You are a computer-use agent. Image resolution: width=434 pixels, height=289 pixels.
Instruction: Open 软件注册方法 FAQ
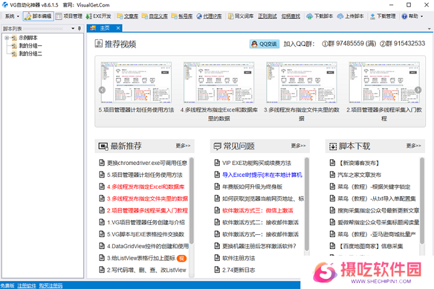238,258
